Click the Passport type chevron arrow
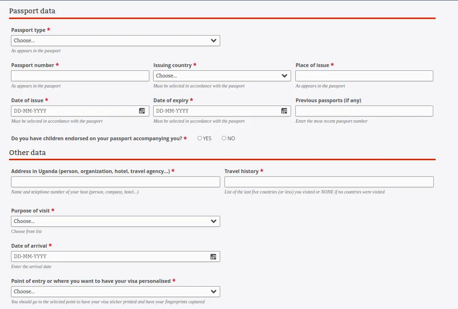Viewport: 458px width, 309px height. pyautogui.click(x=213, y=40)
